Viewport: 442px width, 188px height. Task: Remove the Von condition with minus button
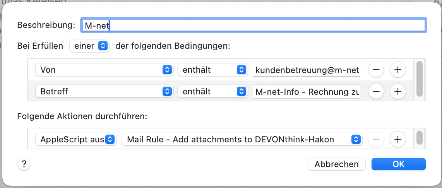376,70
